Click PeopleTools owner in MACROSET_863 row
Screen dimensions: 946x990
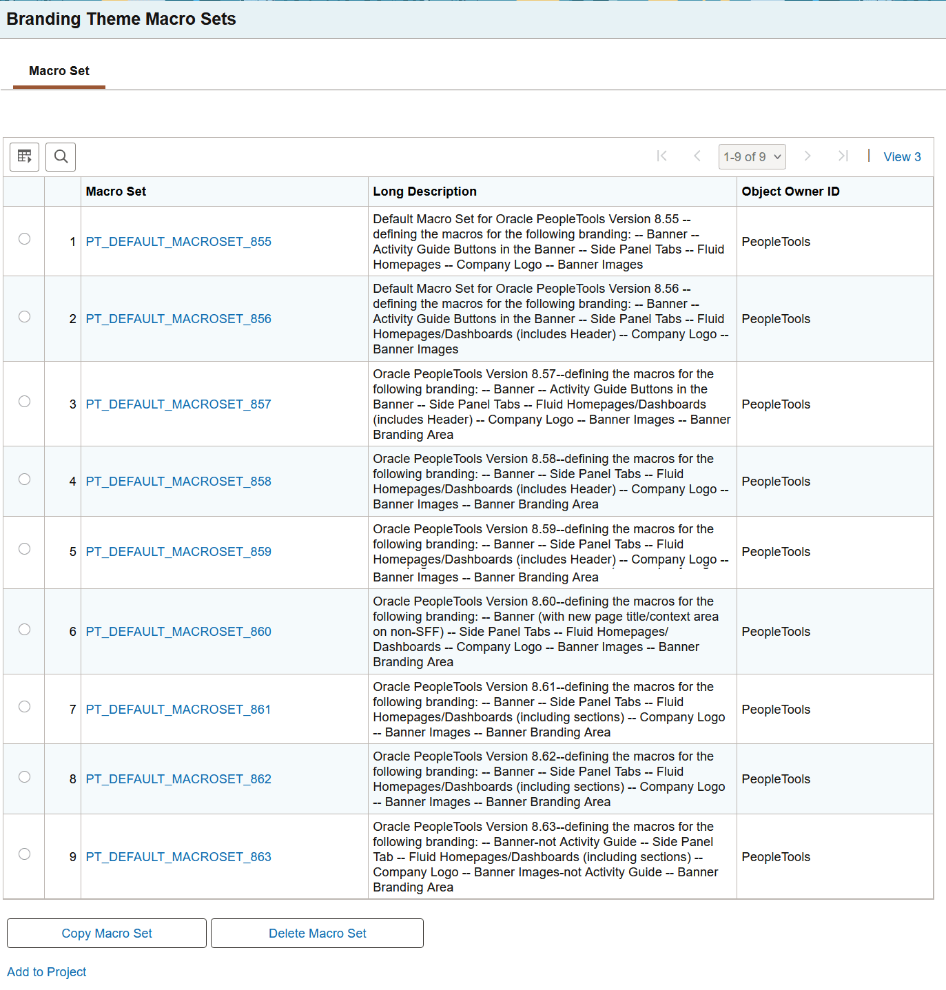776,857
